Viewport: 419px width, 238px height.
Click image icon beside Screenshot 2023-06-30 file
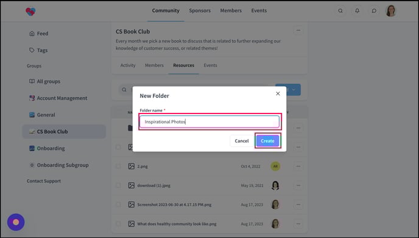[131, 205]
